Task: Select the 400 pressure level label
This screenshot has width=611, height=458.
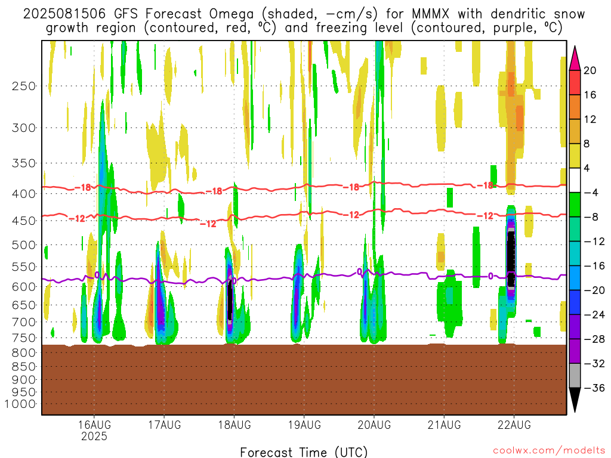Action: coord(24,194)
